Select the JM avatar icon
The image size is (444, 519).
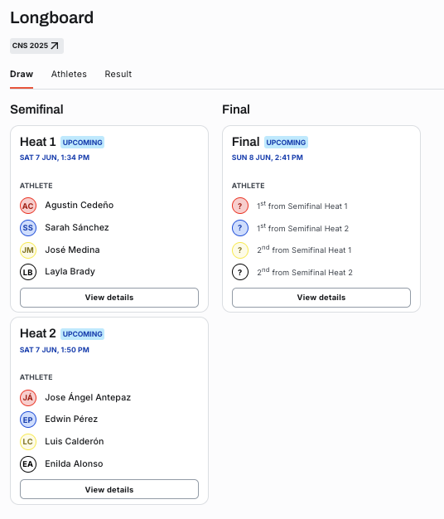point(28,250)
